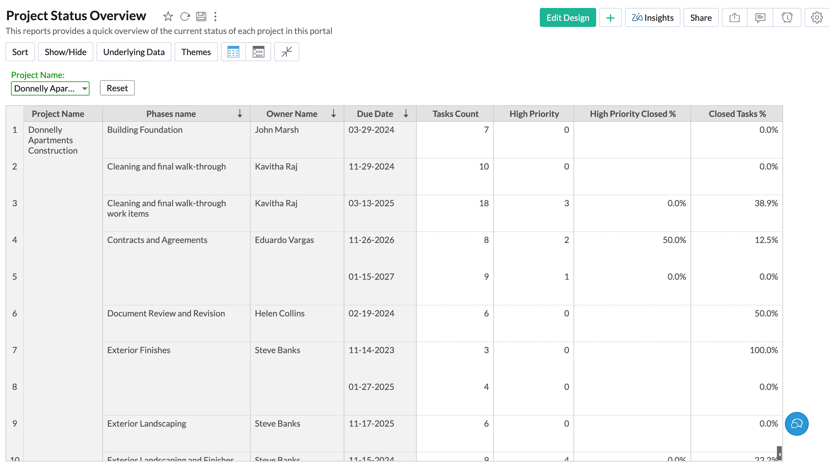Mark report as favorite with star icon
The width and height of the screenshot is (829, 467).
tap(168, 17)
